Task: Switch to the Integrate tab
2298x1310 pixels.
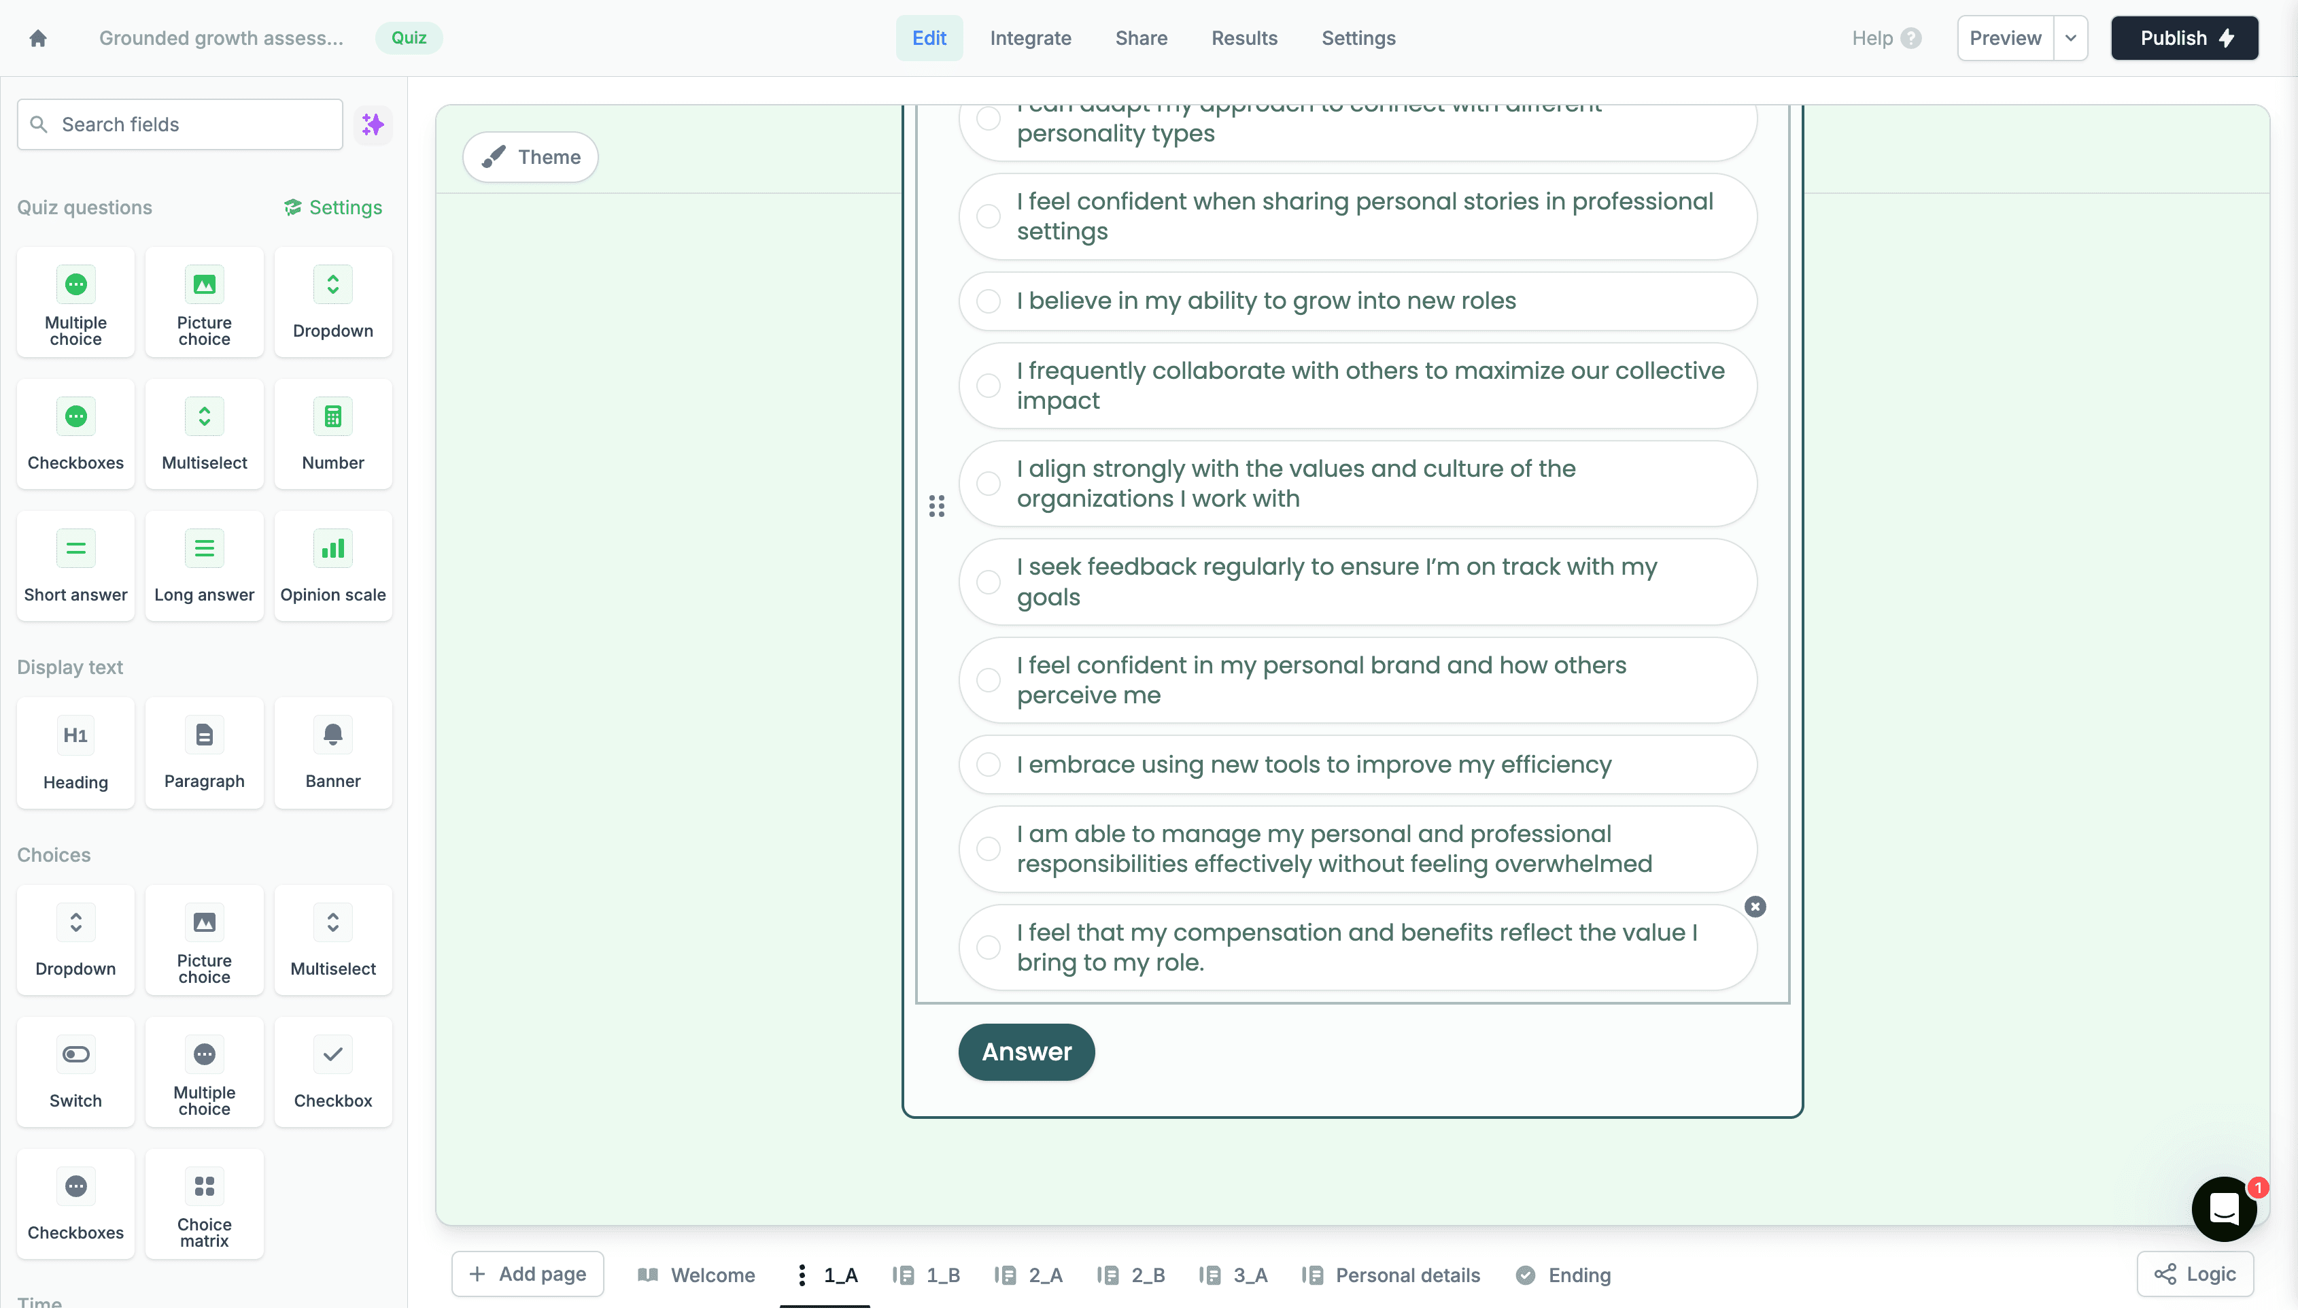Action: (1030, 38)
